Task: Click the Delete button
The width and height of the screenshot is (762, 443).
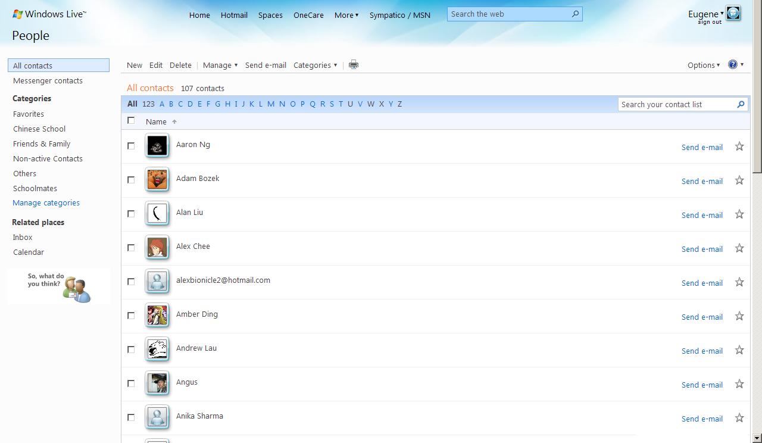Action: coord(180,65)
